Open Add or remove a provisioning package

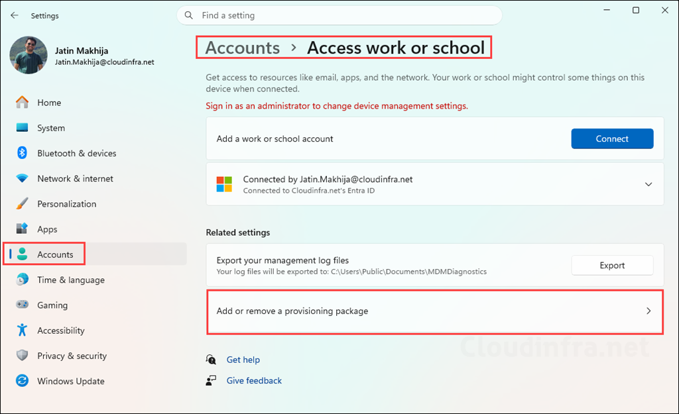click(x=435, y=311)
